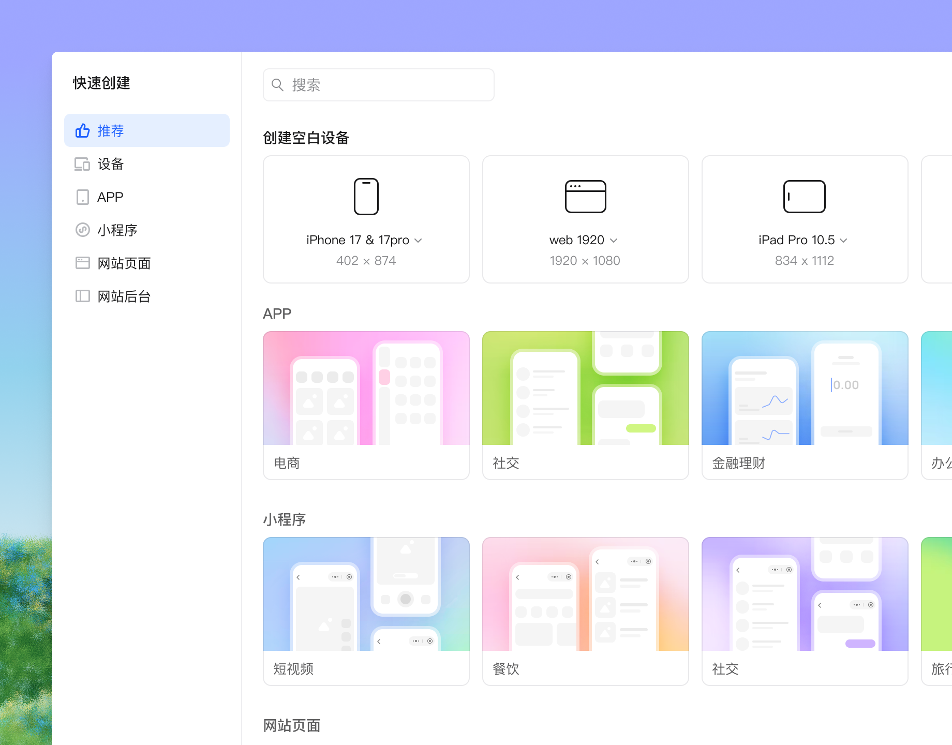Select the 短视频 mini-program template
The image size is (952, 745).
point(366,610)
